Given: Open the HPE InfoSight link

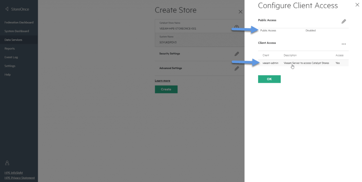Looking at the screenshot, I should (x=14, y=173).
